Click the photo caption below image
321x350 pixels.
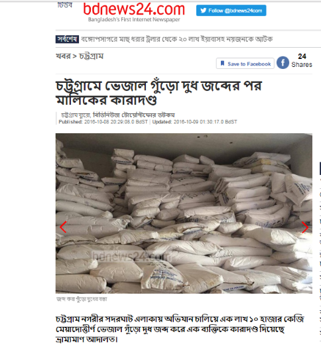point(82,299)
